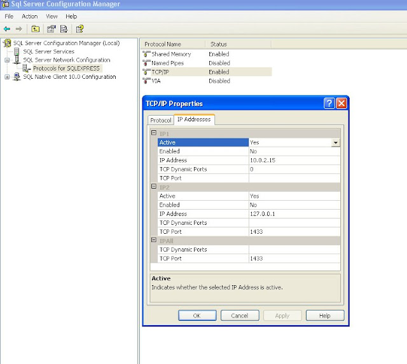
Task: Click the TCP/IP protocol icon
Action: click(x=146, y=72)
